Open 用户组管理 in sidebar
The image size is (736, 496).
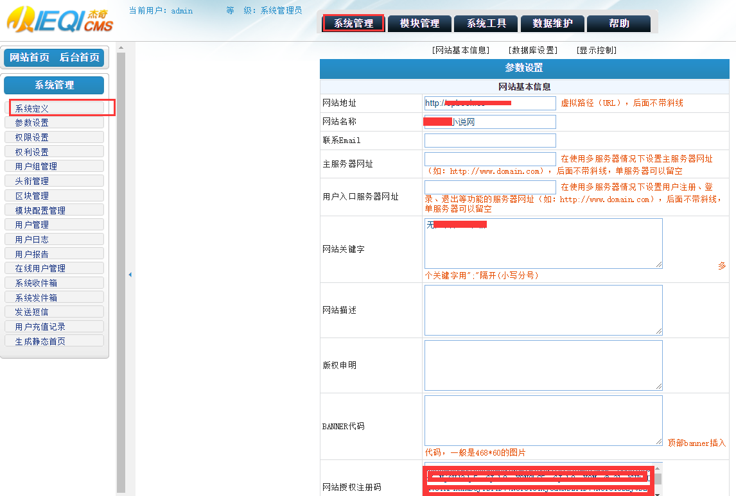click(54, 166)
